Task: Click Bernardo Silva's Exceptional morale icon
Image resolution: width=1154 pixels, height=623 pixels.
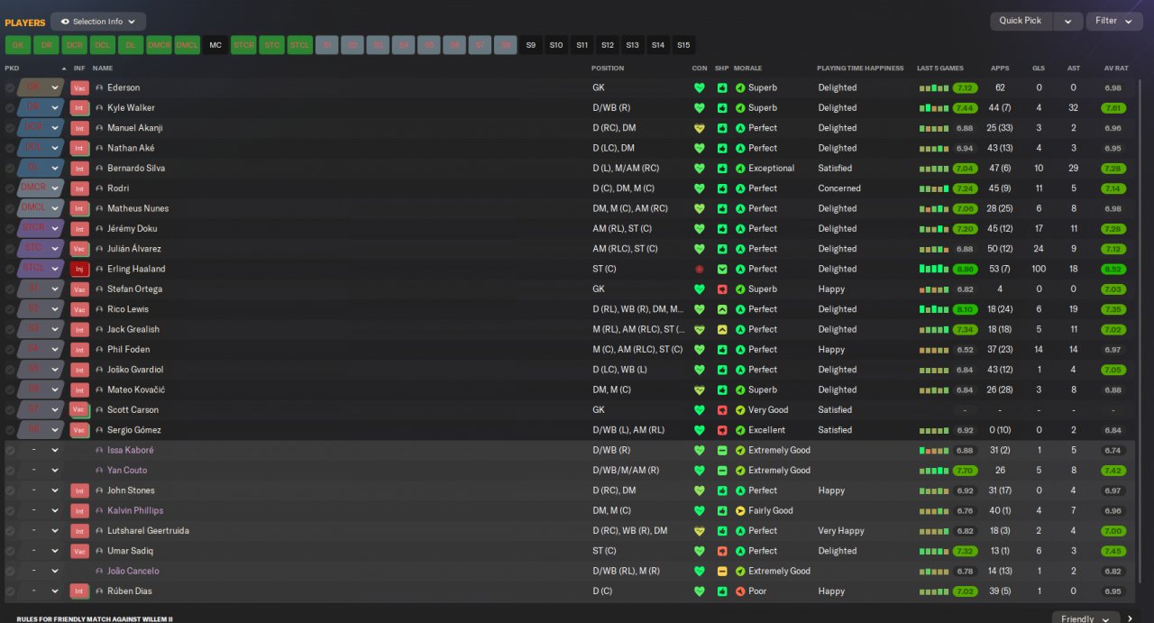Action: (x=740, y=169)
